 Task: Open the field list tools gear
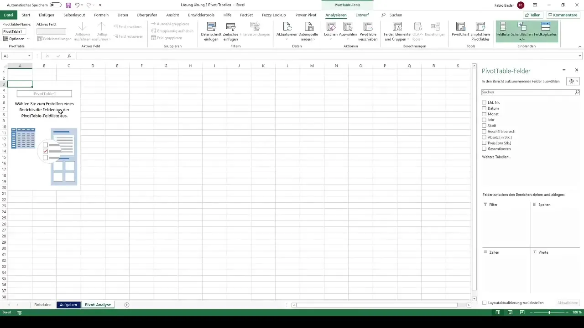click(x=573, y=81)
